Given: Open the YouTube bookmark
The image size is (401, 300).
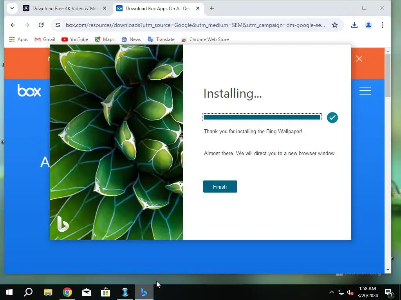Looking at the screenshot, I should click(75, 39).
